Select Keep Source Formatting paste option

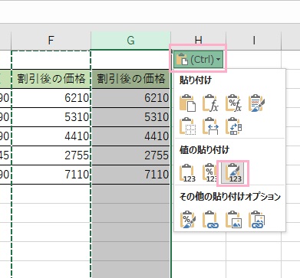click(x=256, y=103)
